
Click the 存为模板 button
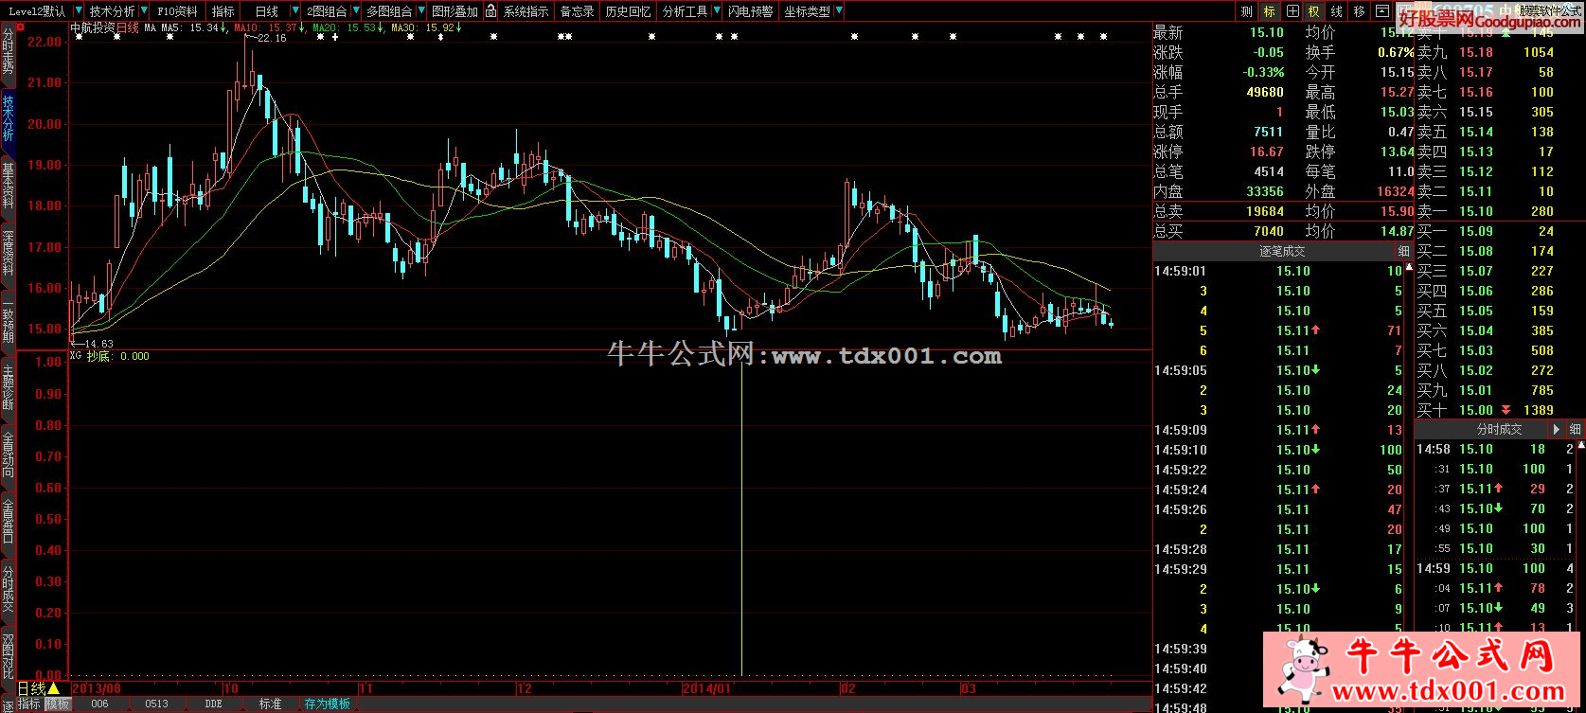[x=328, y=704]
